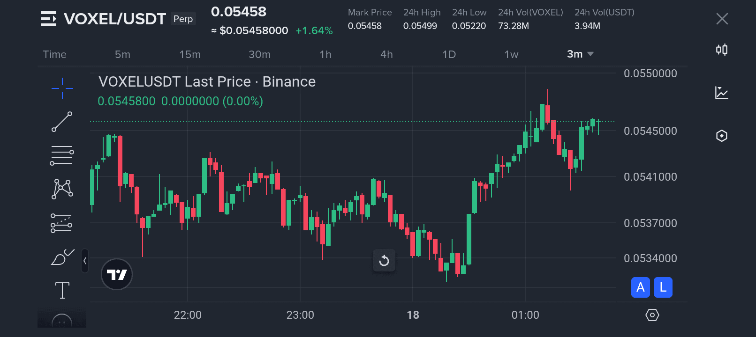Open the hexagon settings icon in right sidebar
This screenshot has height=337, width=756.
coord(722,136)
